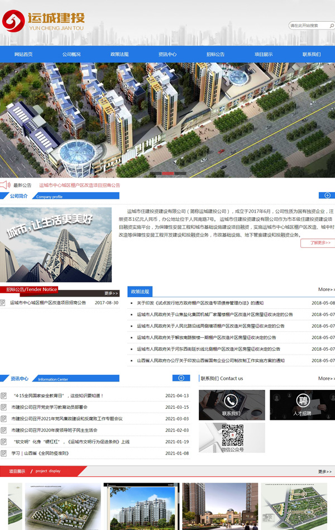This screenshot has width=335, height=530.
Task: Click the search magnifier in the search box
Action: (x=331, y=26)
